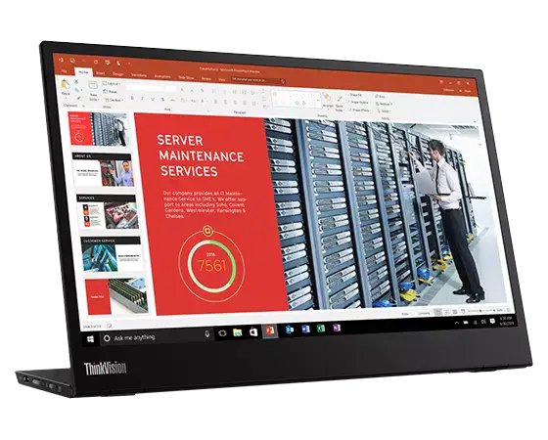This screenshot has height=440, width=548.
Task: Click the Reset slide button
Action: 111,92
